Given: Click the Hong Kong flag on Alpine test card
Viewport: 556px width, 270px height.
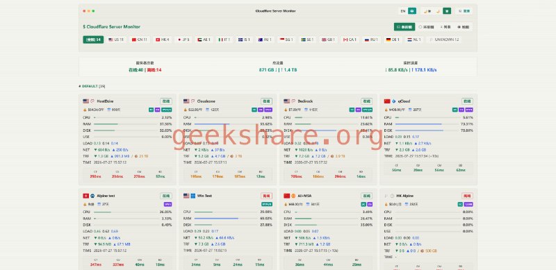Looking at the screenshot, I should click(85, 196).
